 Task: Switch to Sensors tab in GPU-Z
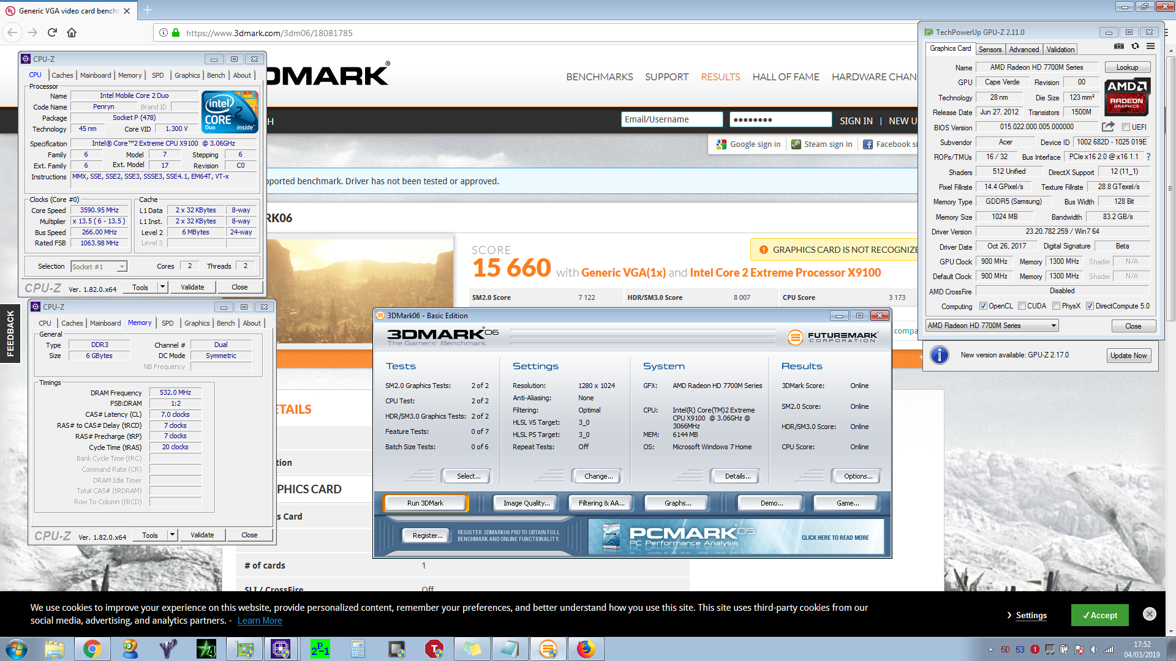[990, 50]
